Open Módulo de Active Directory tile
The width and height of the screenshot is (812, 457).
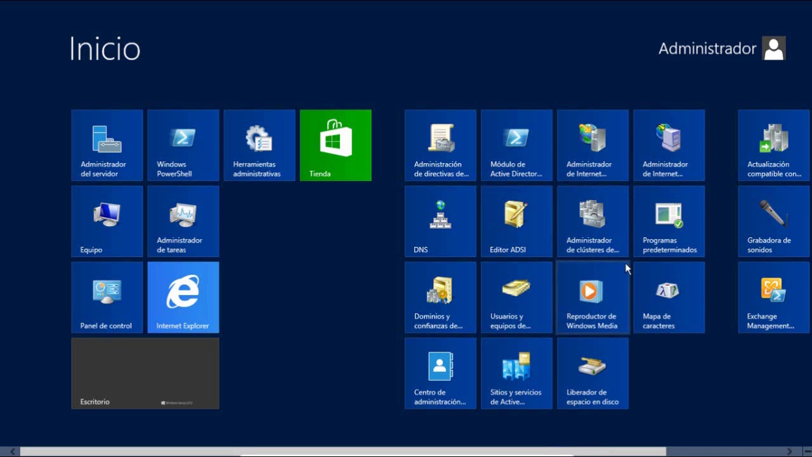click(x=517, y=145)
